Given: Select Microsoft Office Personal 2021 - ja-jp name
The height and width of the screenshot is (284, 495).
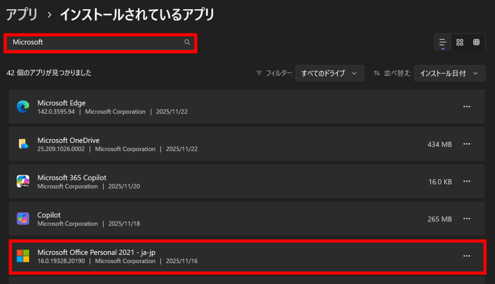Looking at the screenshot, I should pos(96,252).
